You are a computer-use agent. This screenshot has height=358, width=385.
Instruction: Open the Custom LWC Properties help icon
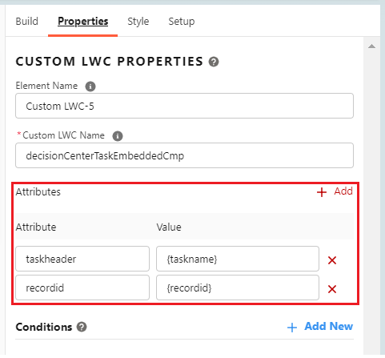click(x=214, y=62)
